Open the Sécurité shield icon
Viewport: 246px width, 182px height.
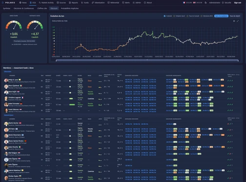pyautogui.click(x=223, y=2)
